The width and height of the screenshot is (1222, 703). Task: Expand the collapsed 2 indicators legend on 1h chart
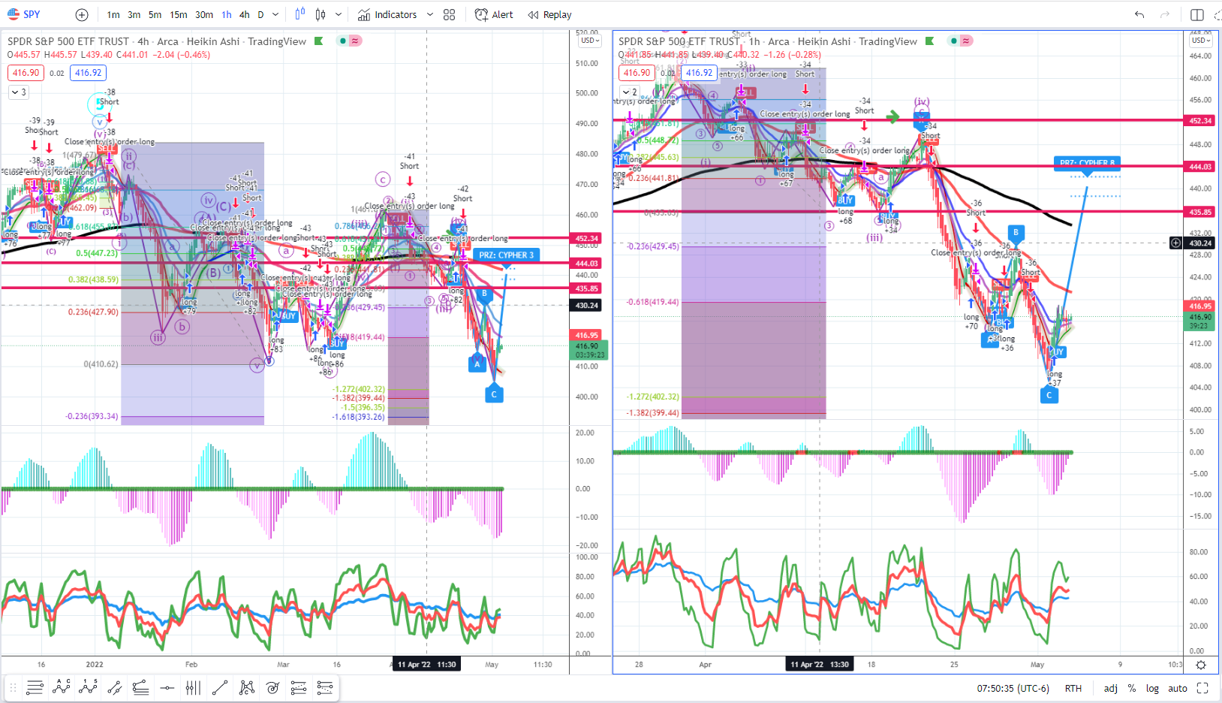coord(630,92)
